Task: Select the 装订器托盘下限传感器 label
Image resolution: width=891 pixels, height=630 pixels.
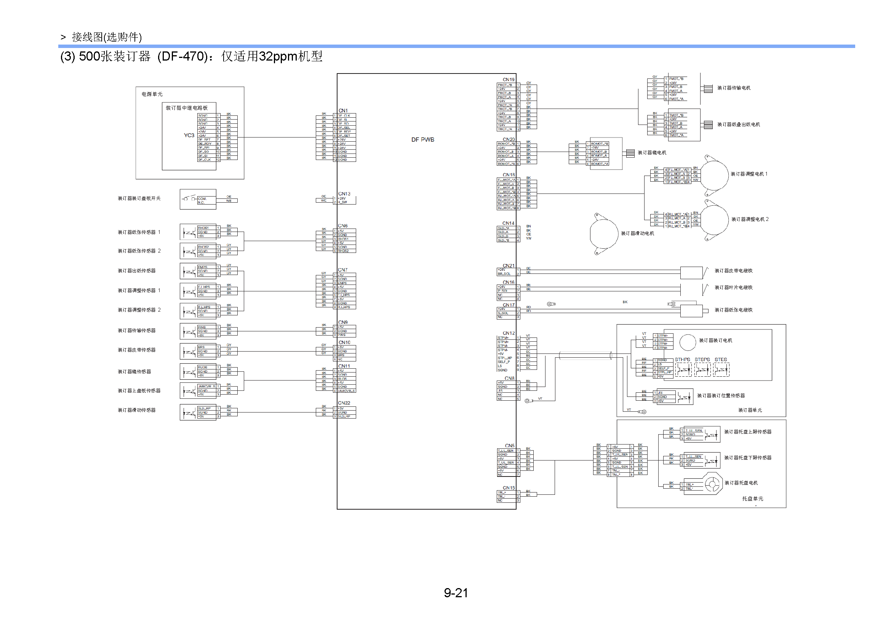Action: pos(747,457)
